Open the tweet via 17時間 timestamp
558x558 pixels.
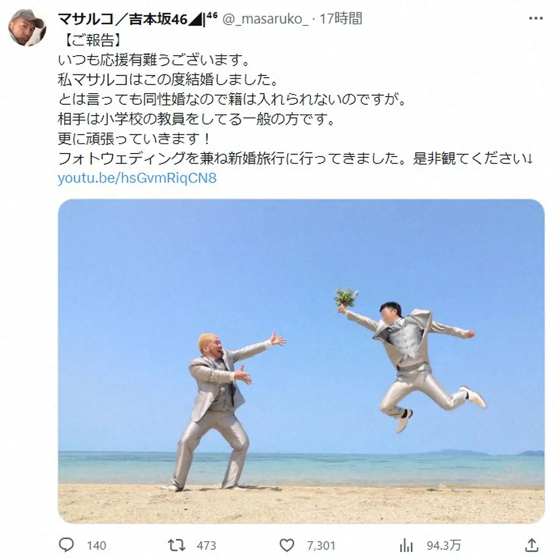point(341,19)
